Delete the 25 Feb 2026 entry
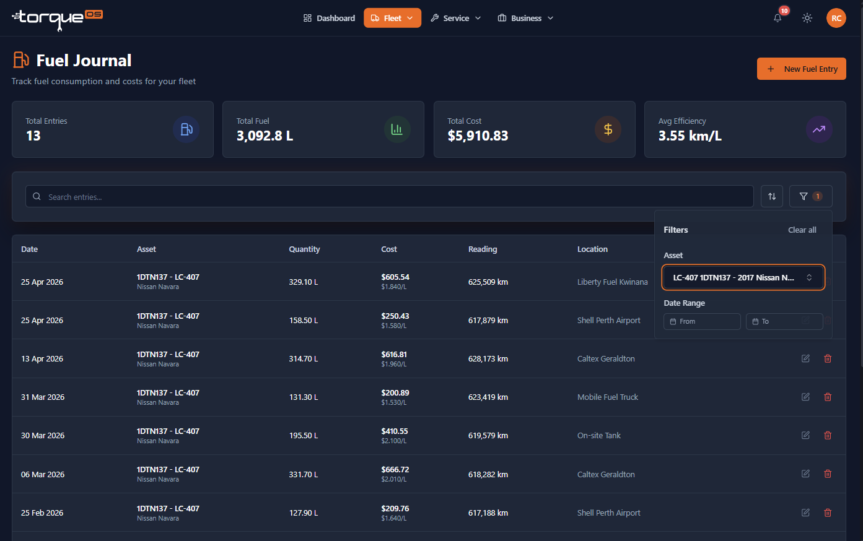Viewport: 863px width, 541px height. point(828,513)
